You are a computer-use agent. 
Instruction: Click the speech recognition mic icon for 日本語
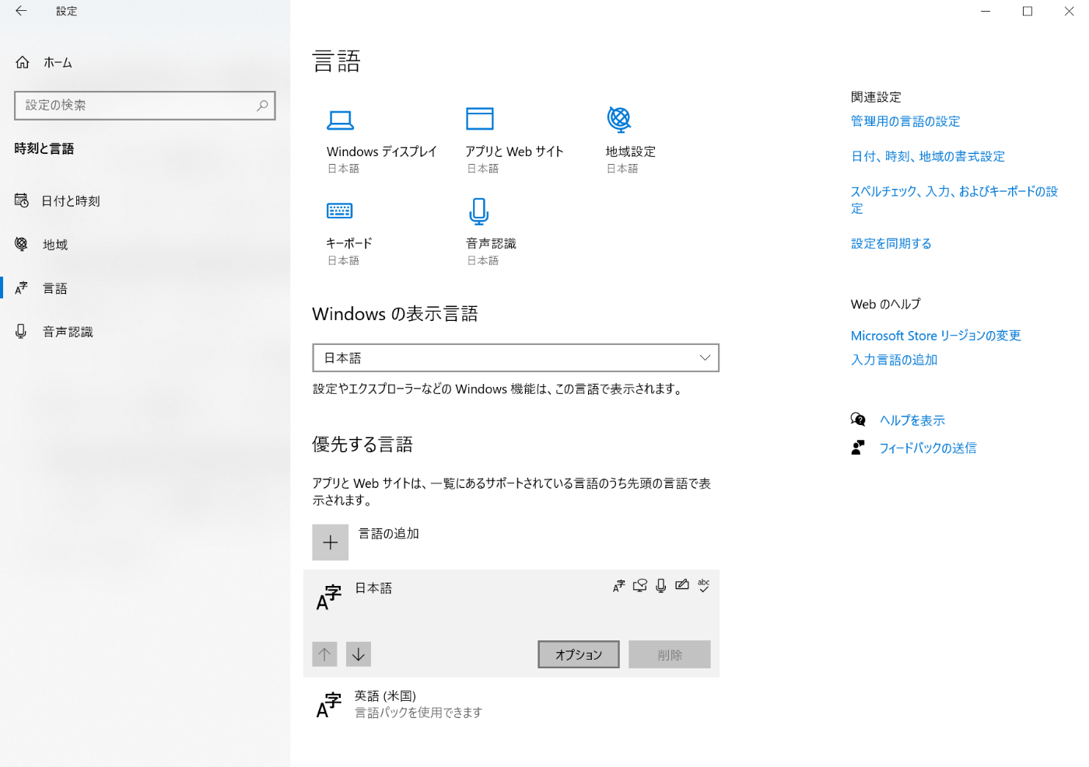click(660, 586)
